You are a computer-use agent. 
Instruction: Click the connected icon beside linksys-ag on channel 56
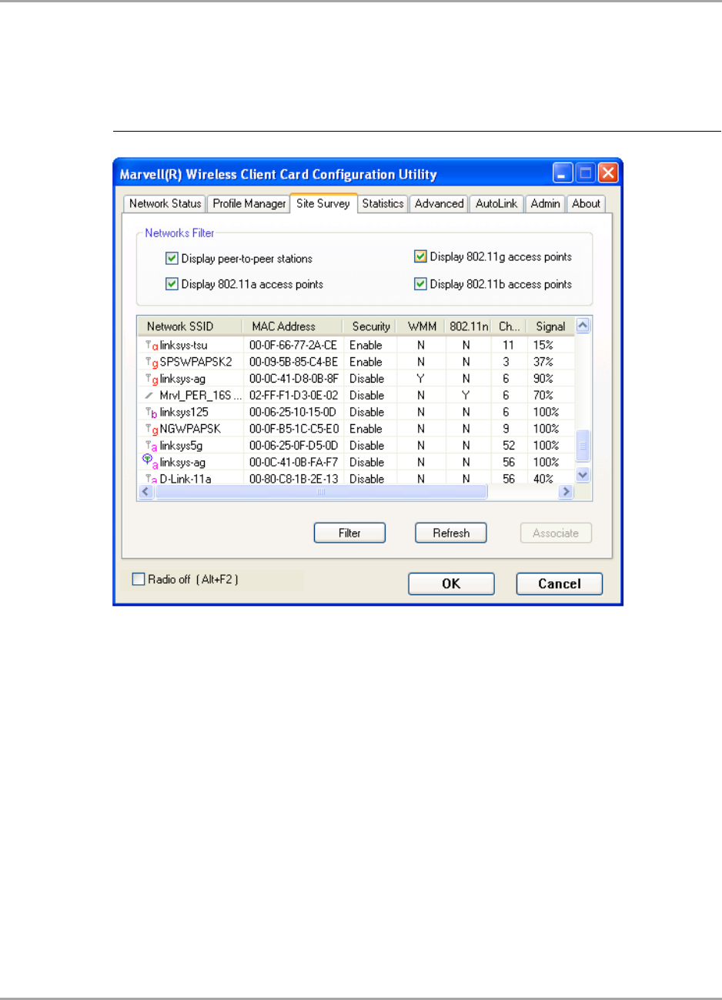pyautogui.click(x=150, y=461)
